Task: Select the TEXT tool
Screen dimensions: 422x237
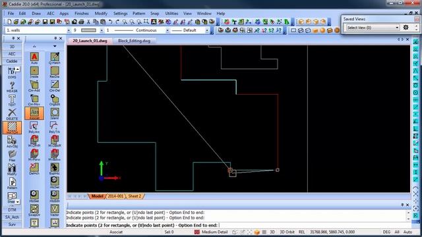Action: 12,101
